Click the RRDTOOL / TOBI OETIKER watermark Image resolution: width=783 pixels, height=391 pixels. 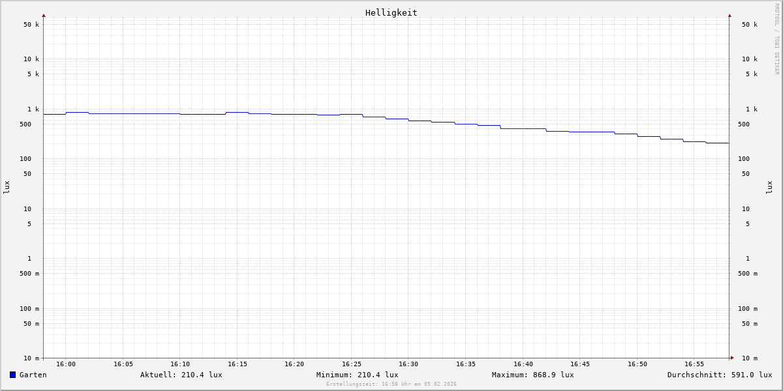point(776,39)
